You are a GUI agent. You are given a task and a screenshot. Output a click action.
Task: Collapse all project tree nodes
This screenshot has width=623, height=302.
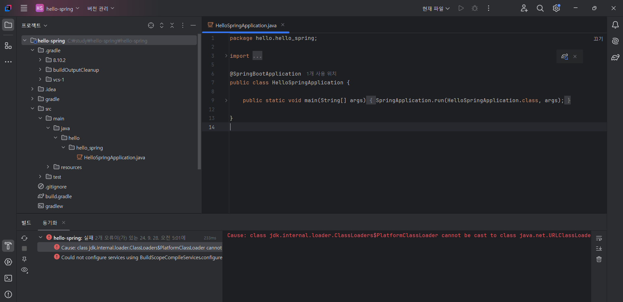point(172,25)
